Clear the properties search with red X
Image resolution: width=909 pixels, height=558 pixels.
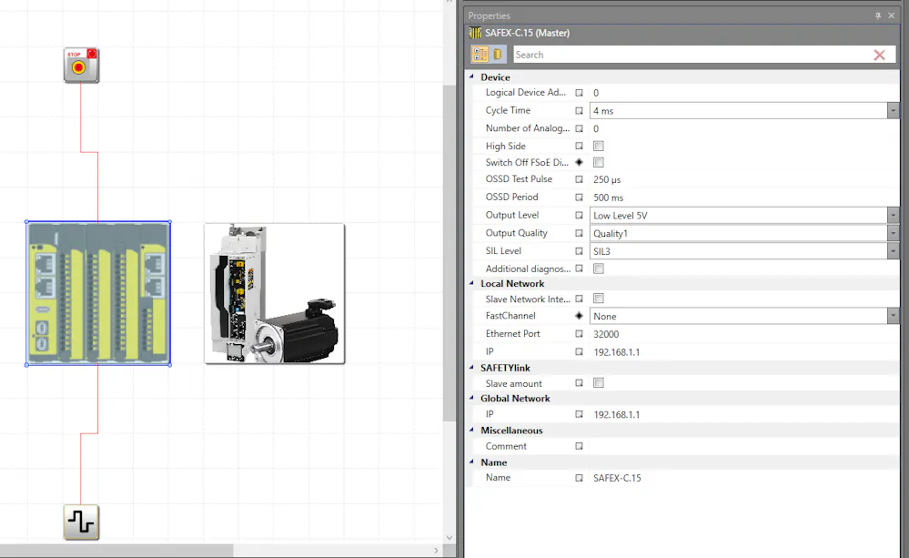(879, 56)
